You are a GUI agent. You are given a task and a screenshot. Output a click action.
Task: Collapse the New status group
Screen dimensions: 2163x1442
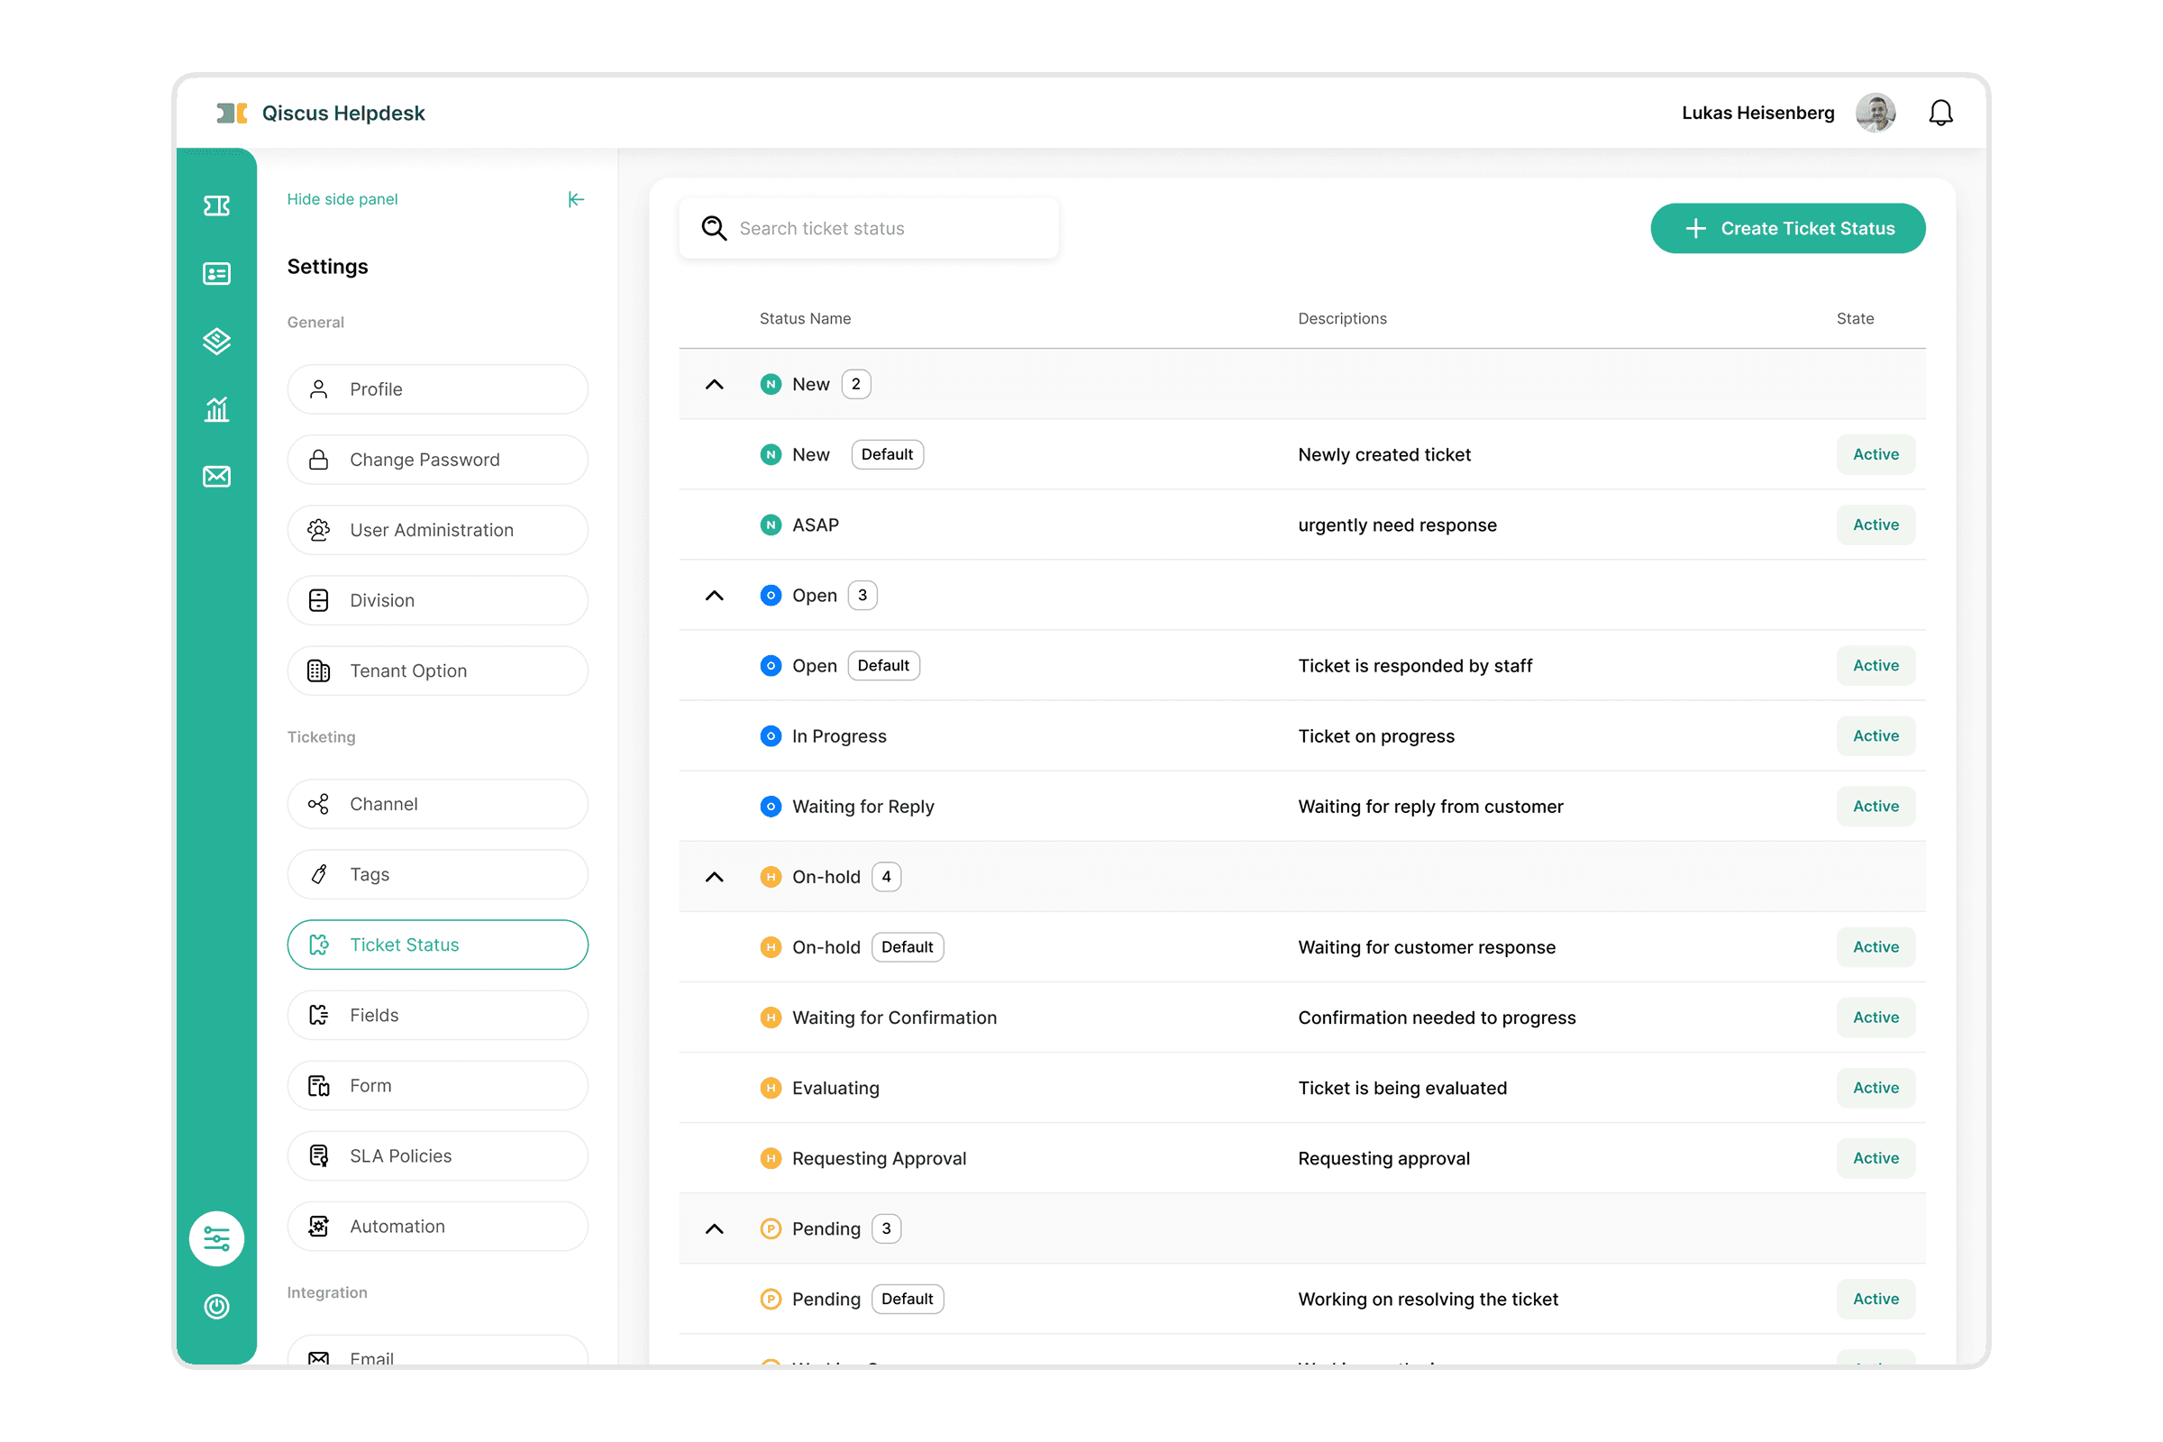[x=714, y=385]
